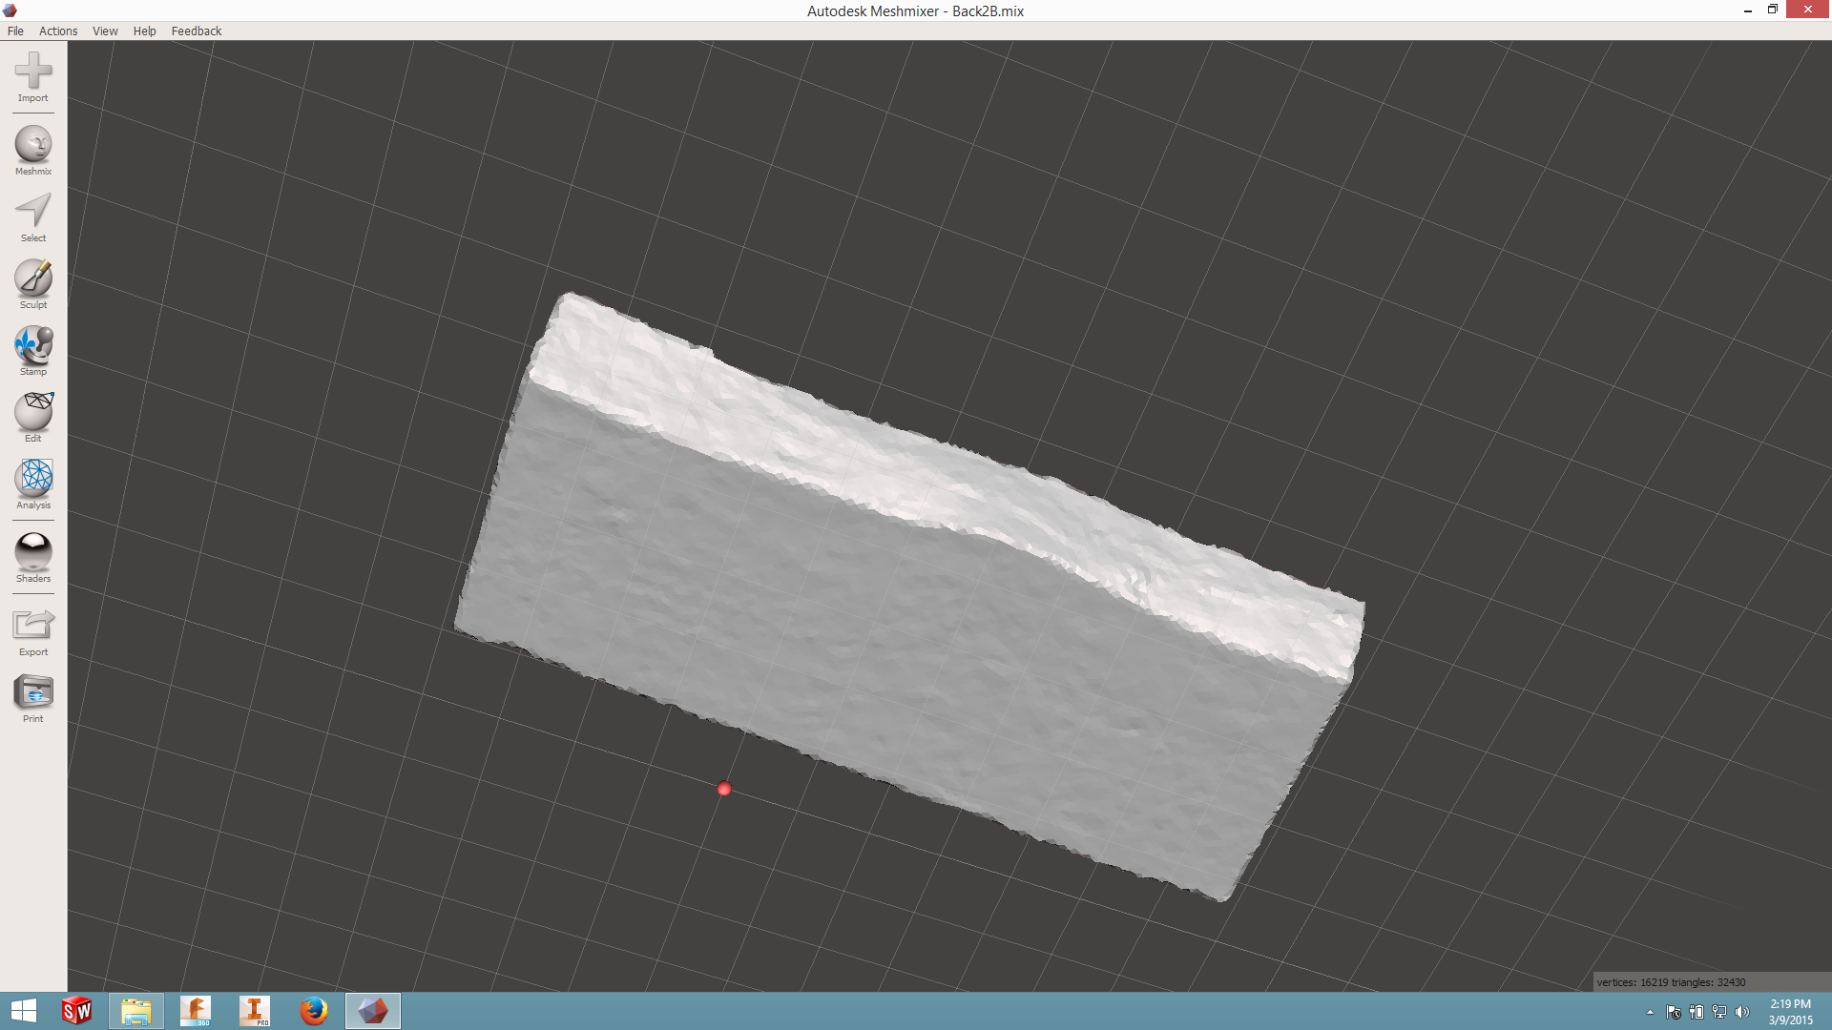This screenshot has width=1832, height=1030.
Task: Open the Feedback menu
Action: tap(197, 31)
